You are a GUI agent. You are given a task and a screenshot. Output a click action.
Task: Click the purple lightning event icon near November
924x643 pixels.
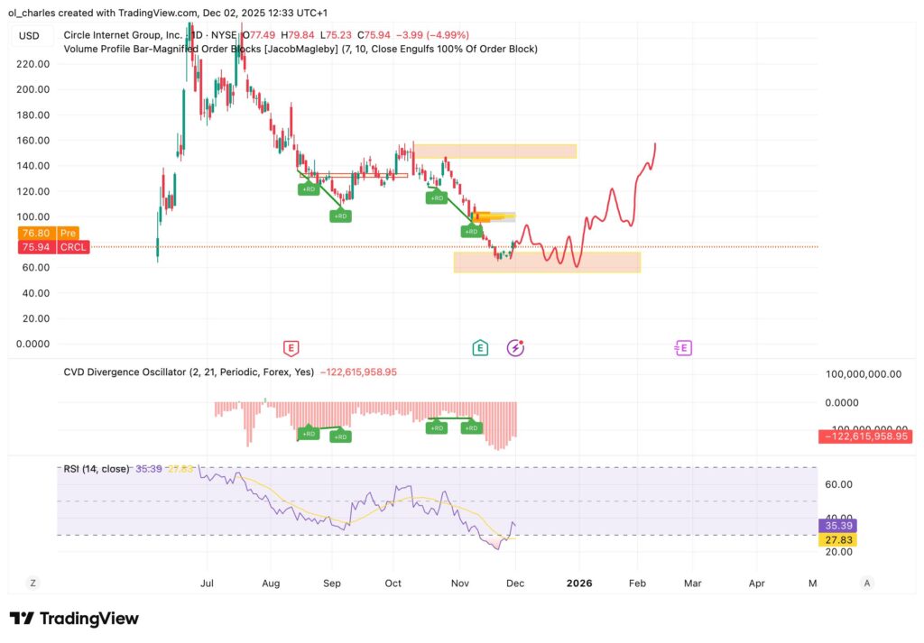[514, 347]
